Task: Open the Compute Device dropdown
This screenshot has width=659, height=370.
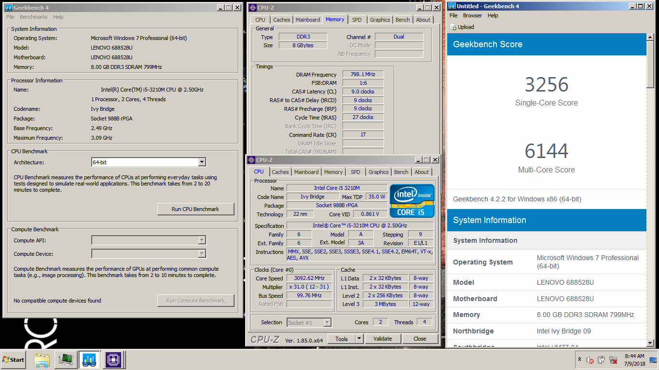Action: coord(202,253)
